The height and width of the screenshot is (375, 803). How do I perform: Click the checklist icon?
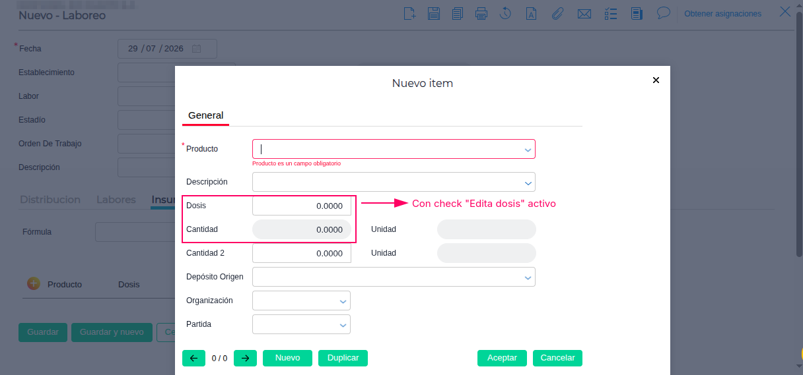tap(611, 13)
